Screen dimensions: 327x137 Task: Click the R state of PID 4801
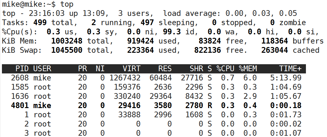(209, 106)
